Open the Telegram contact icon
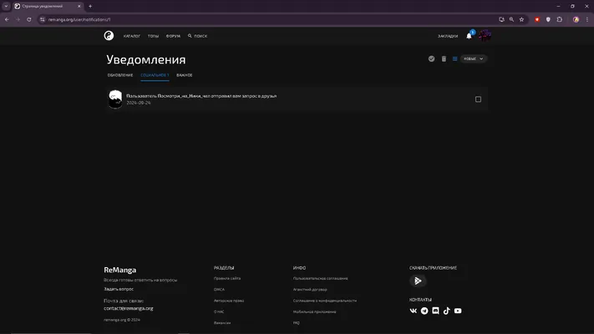594x334 pixels. point(424,311)
